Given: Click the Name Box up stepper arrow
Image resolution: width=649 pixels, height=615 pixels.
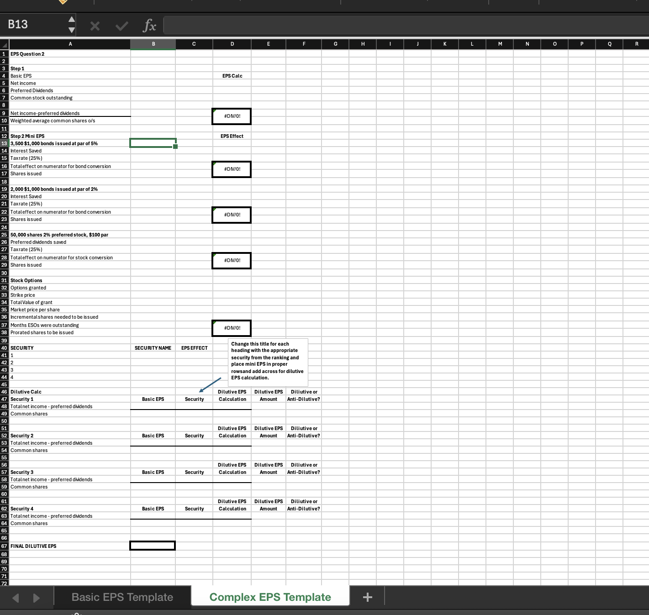Looking at the screenshot, I should (x=71, y=19).
